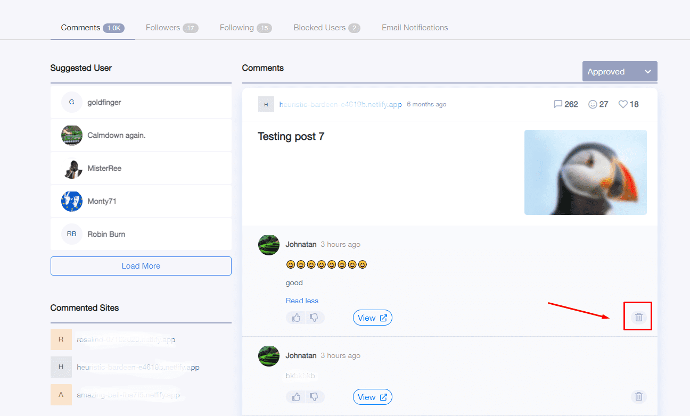
Task: Click goldfinger's G avatar
Action: coord(72,102)
